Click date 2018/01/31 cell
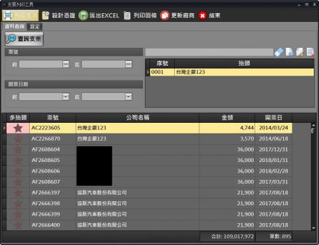319x245 pixels. point(274,160)
